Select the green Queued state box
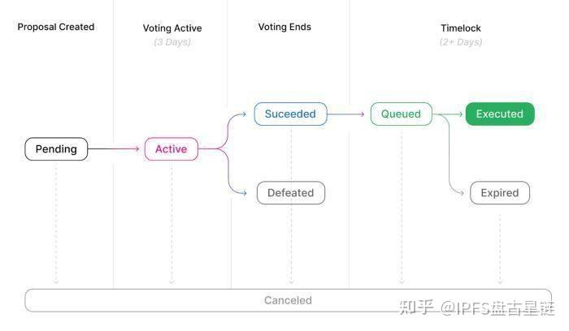Screen dimensions: 569x331 (401, 114)
